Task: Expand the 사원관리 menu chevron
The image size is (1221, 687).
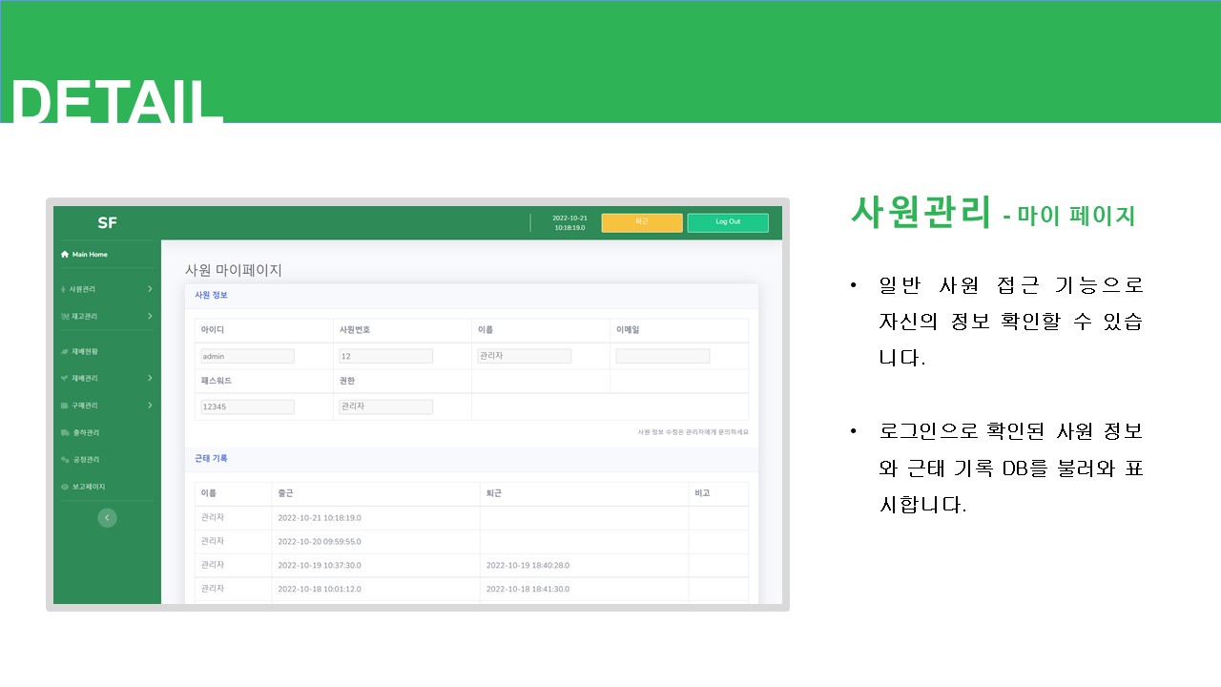Action: [150, 289]
